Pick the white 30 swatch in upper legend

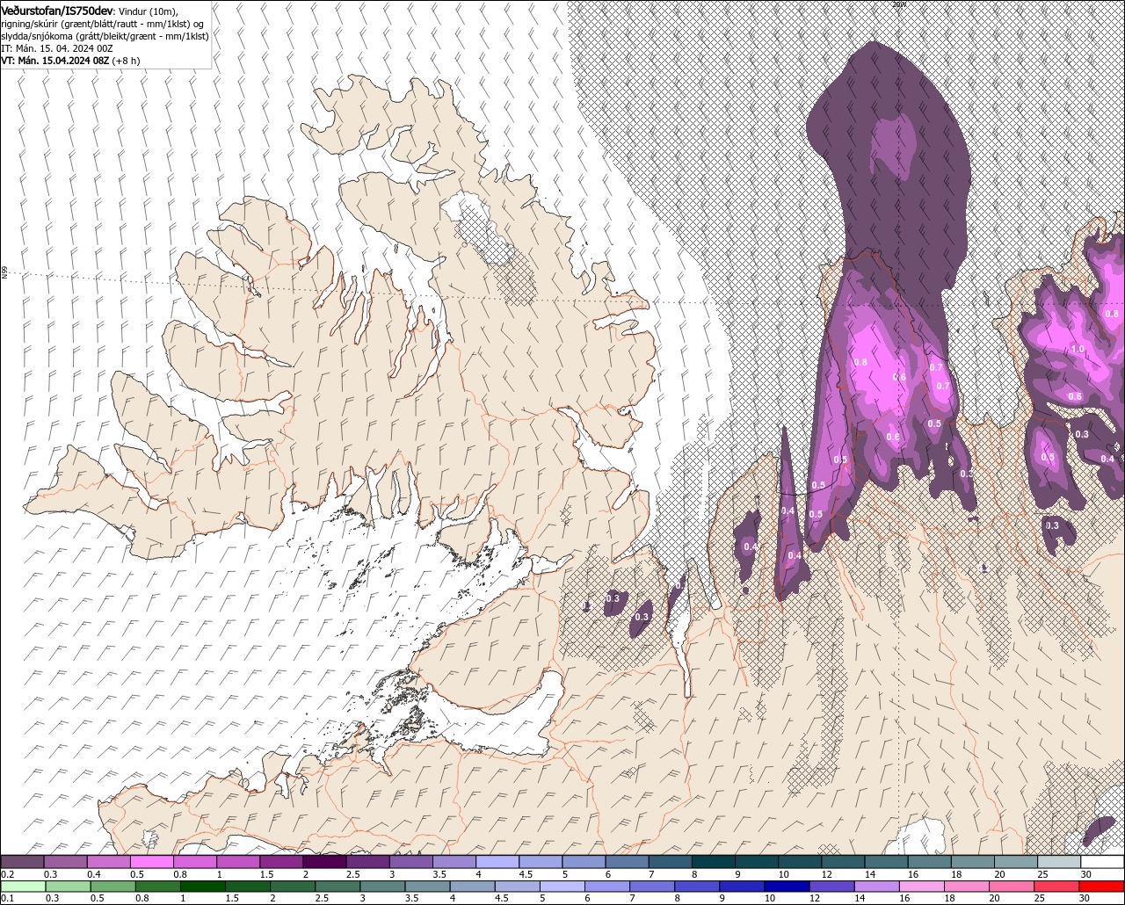click(1102, 862)
